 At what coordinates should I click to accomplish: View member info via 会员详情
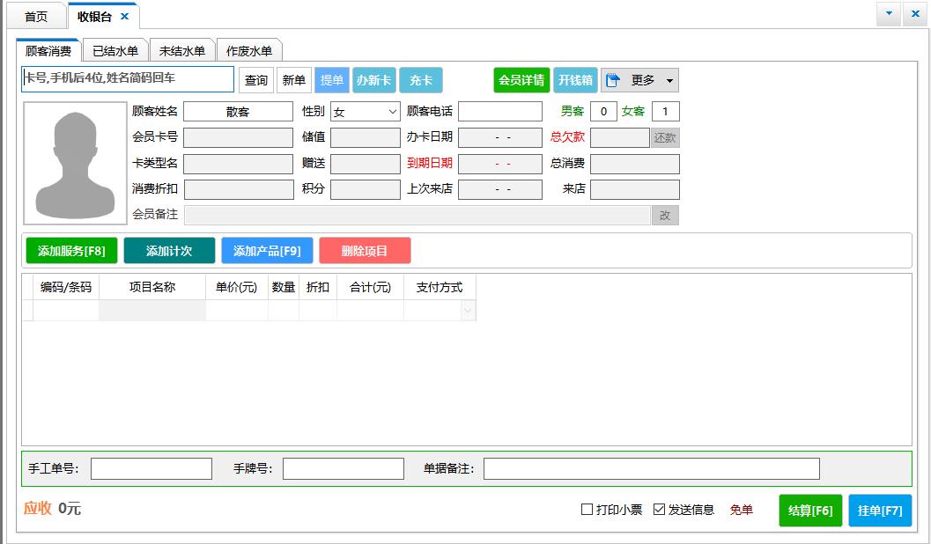(x=521, y=80)
